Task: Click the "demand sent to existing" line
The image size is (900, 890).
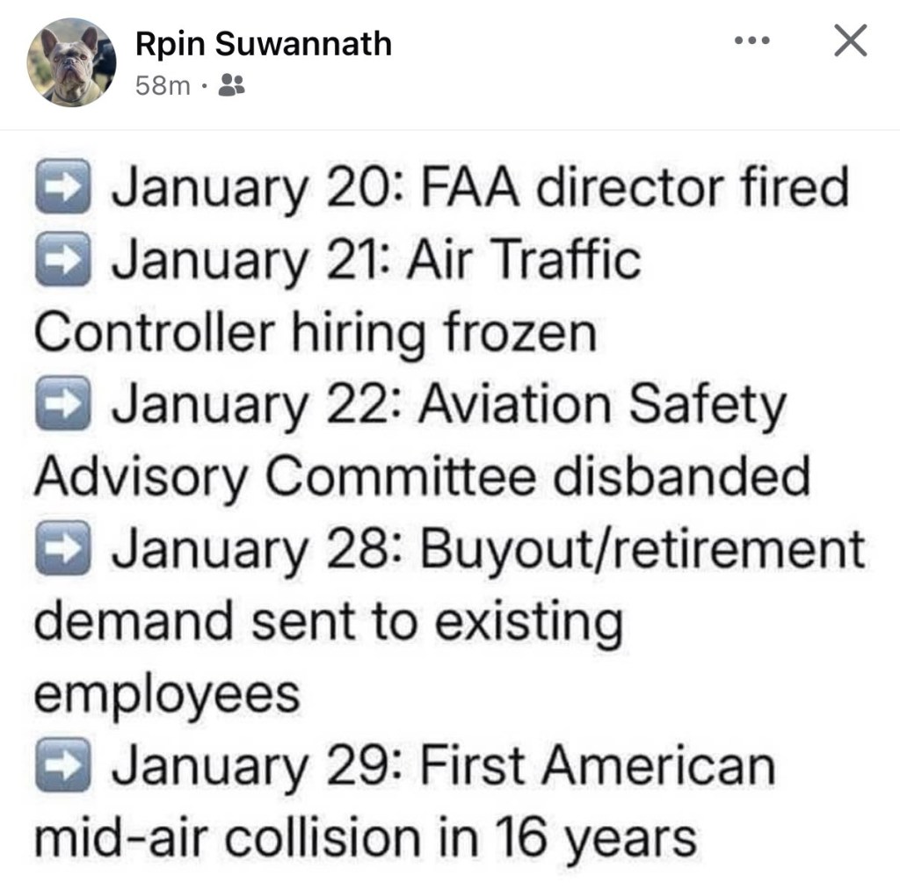Action: click(328, 622)
